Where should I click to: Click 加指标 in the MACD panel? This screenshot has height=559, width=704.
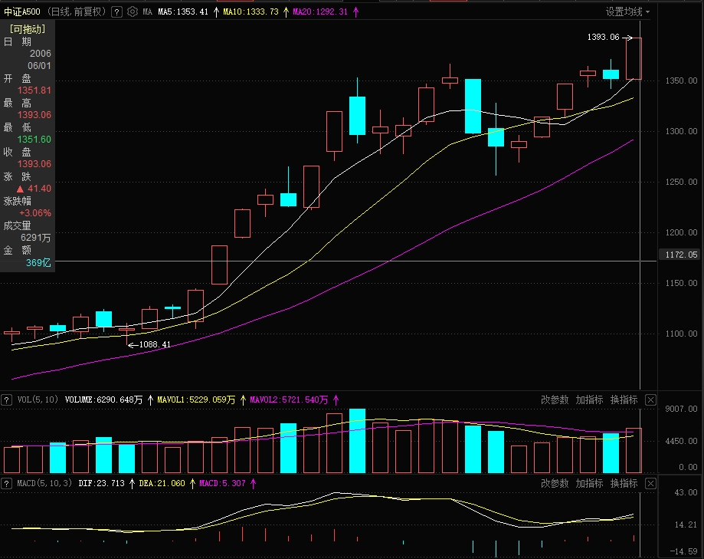click(589, 484)
